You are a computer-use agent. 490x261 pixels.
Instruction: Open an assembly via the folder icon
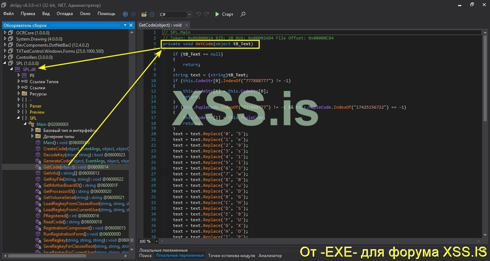tap(143, 14)
